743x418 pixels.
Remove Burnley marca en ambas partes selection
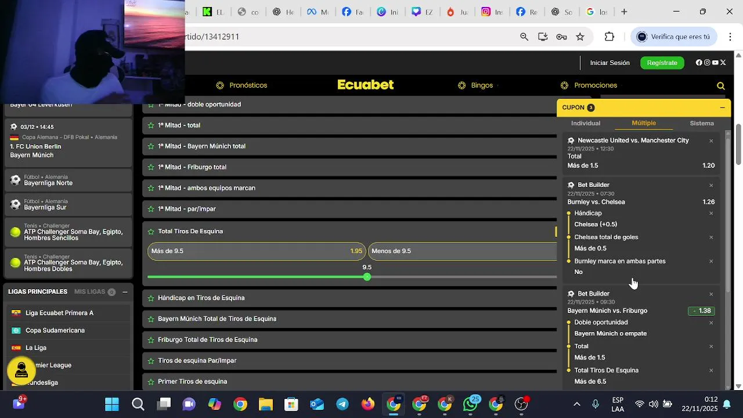click(x=711, y=261)
